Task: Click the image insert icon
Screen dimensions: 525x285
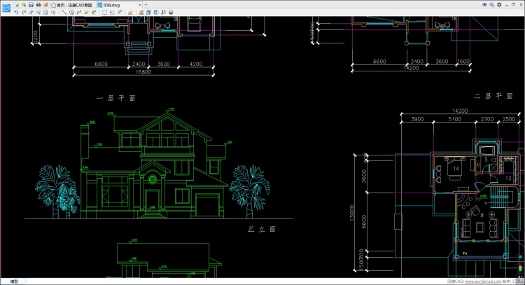Action: [112, 13]
